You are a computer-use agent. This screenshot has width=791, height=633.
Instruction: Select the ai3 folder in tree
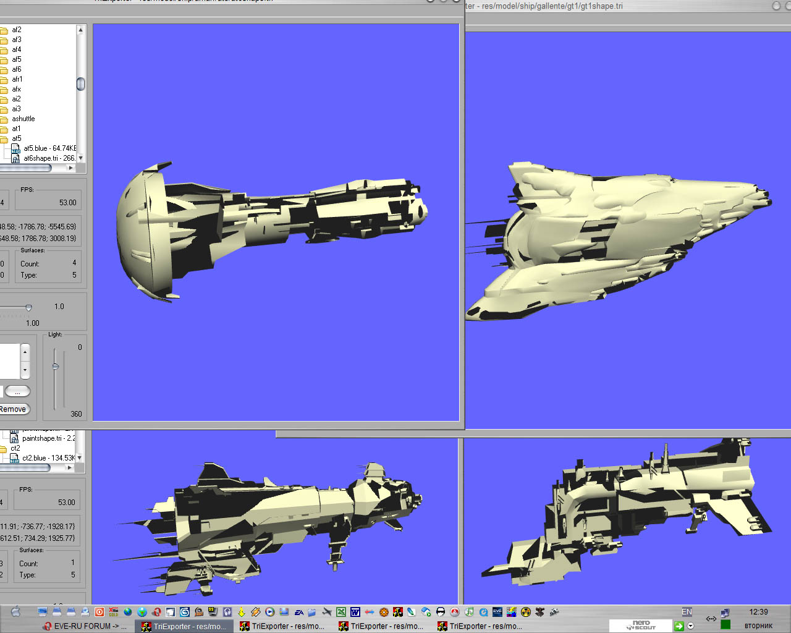[17, 109]
